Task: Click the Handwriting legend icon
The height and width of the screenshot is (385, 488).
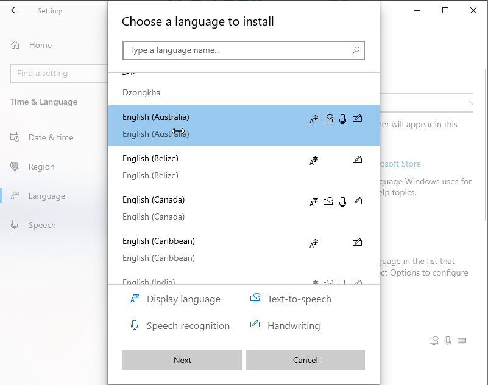Action: click(x=255, y=324)
